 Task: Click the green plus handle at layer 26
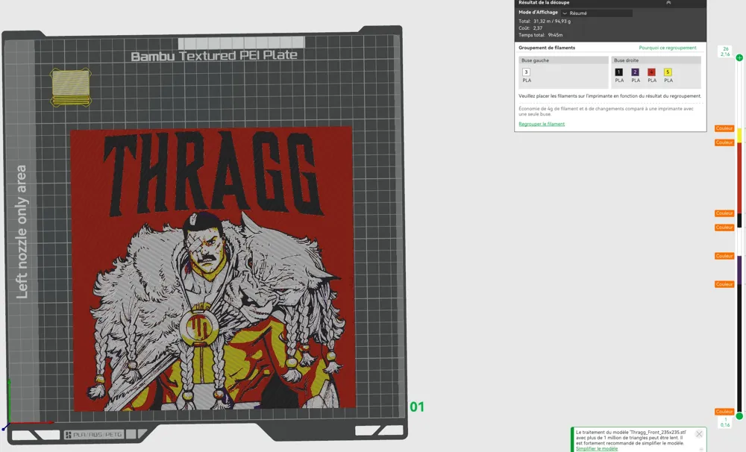click(x=739, y=57)
